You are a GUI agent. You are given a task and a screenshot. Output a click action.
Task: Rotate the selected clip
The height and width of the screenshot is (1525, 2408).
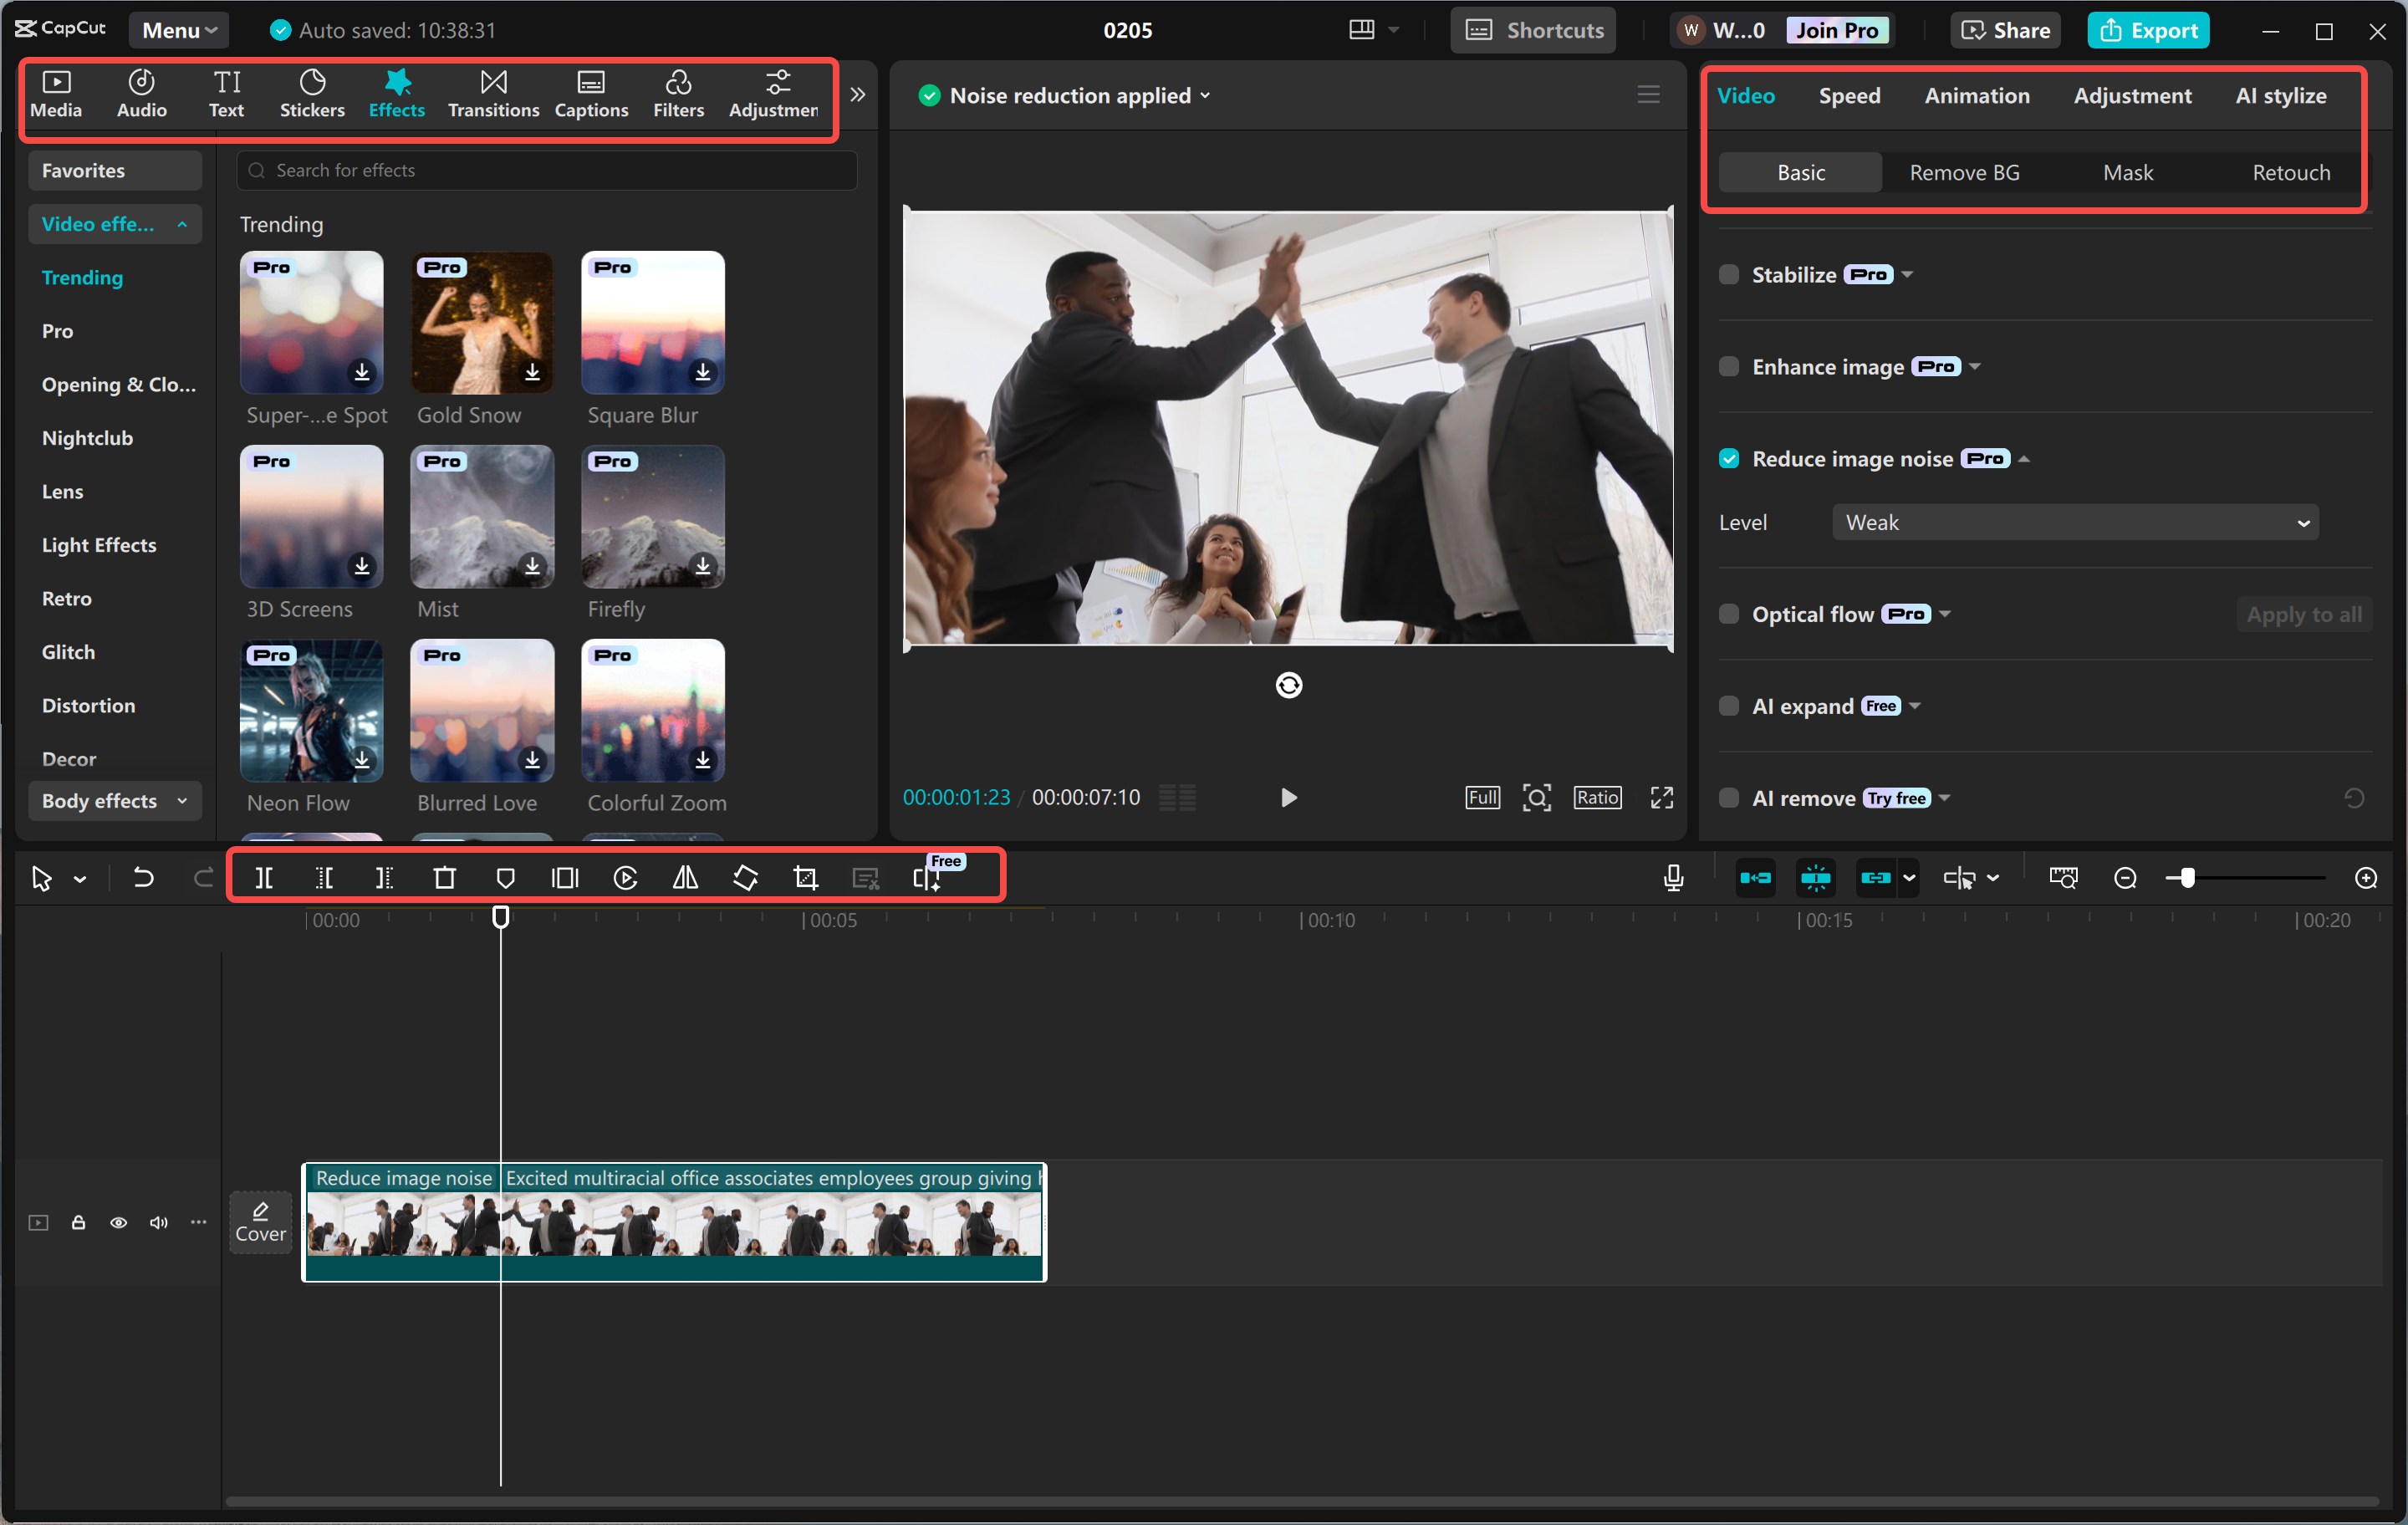745,877
